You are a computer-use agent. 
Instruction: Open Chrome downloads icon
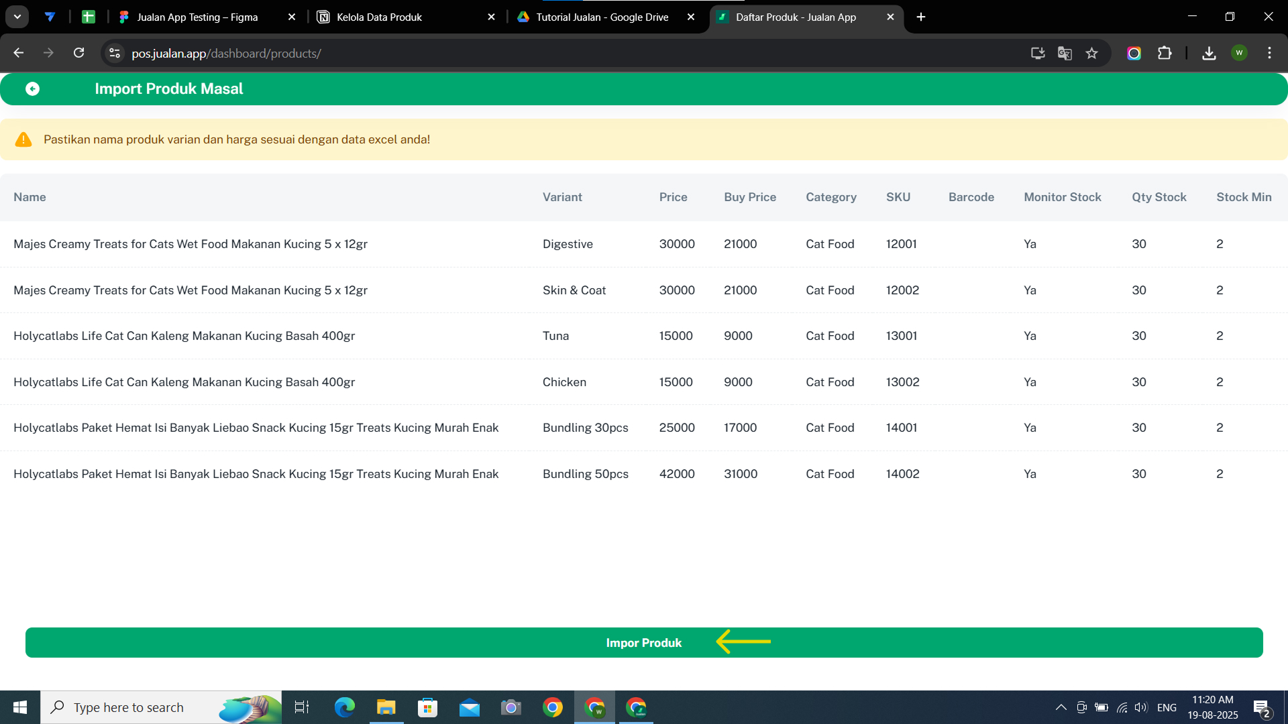[1209, 53]
